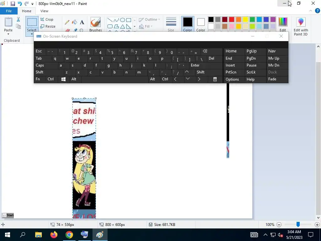This screenshot has height=241, width=321.
Task: Undo the last action in Paint
Action: pyautogui.click(x=20, y=4)
